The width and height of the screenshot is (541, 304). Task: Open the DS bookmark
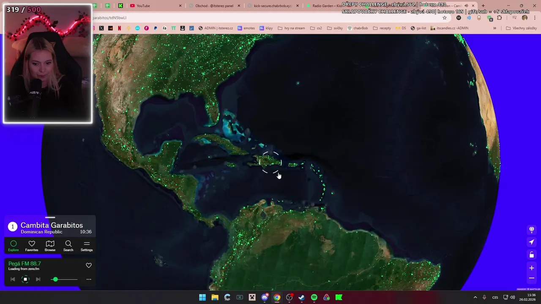coord(401,28)
